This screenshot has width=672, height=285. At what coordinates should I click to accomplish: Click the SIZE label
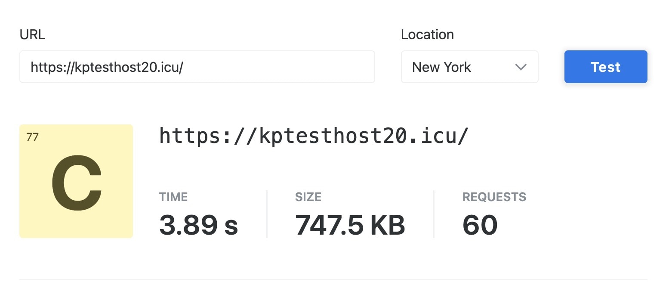click(308, 197)
